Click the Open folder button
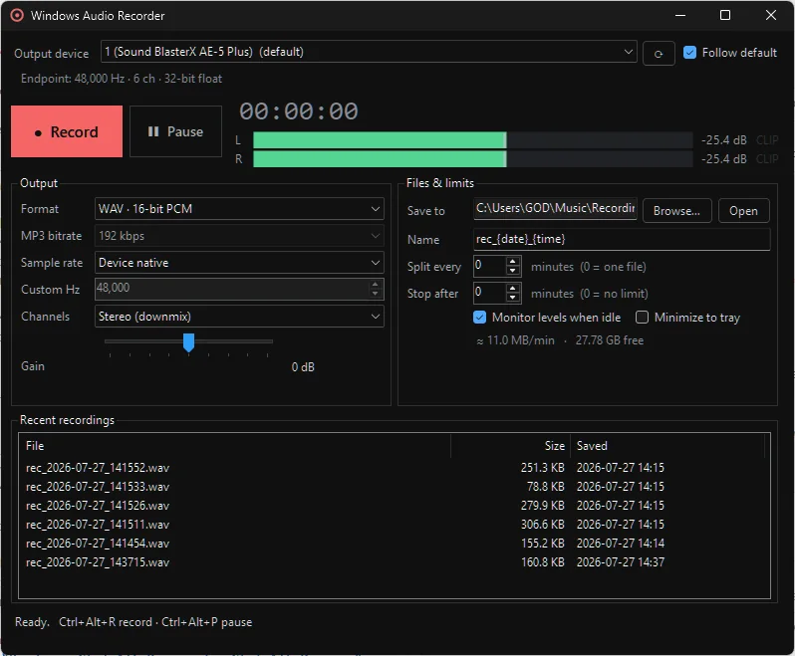 pos(743,211)
